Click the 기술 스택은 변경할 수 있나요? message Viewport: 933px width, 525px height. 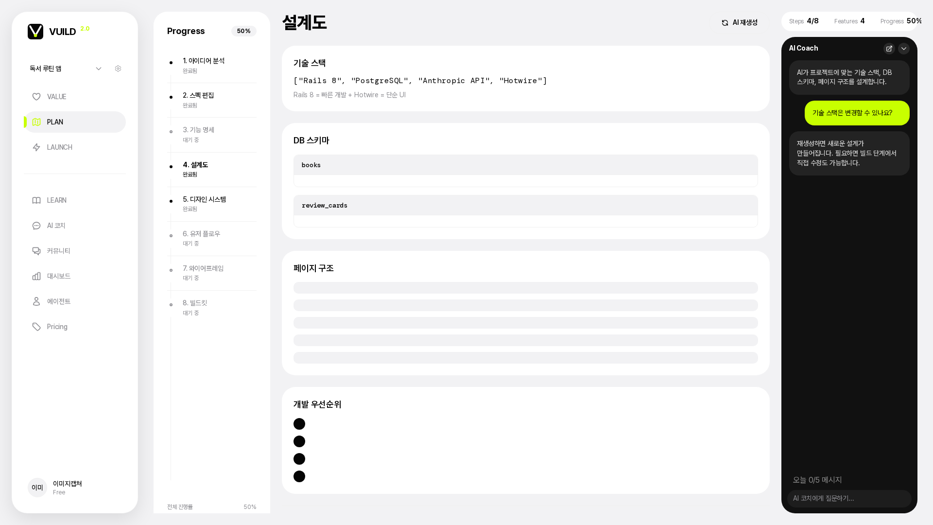pyautogui.click(x=857, y=113)
